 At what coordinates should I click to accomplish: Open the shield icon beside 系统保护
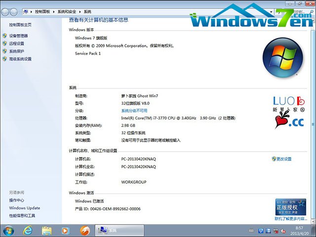(5, 51)
